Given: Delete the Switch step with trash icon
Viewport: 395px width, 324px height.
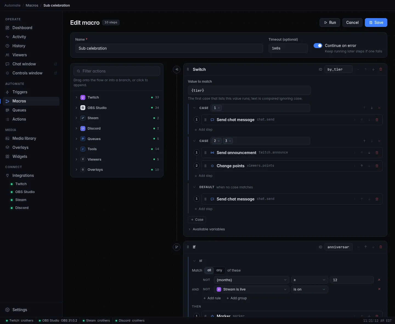Looking at the screenshot, I should [381, 69].
